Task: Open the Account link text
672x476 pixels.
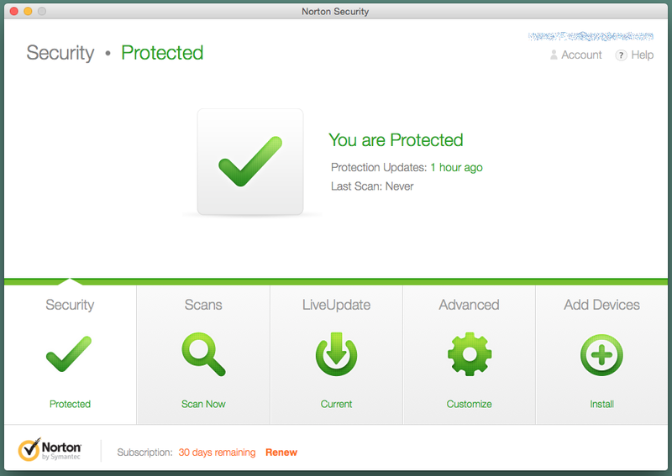Action: (x=581, y=55)
